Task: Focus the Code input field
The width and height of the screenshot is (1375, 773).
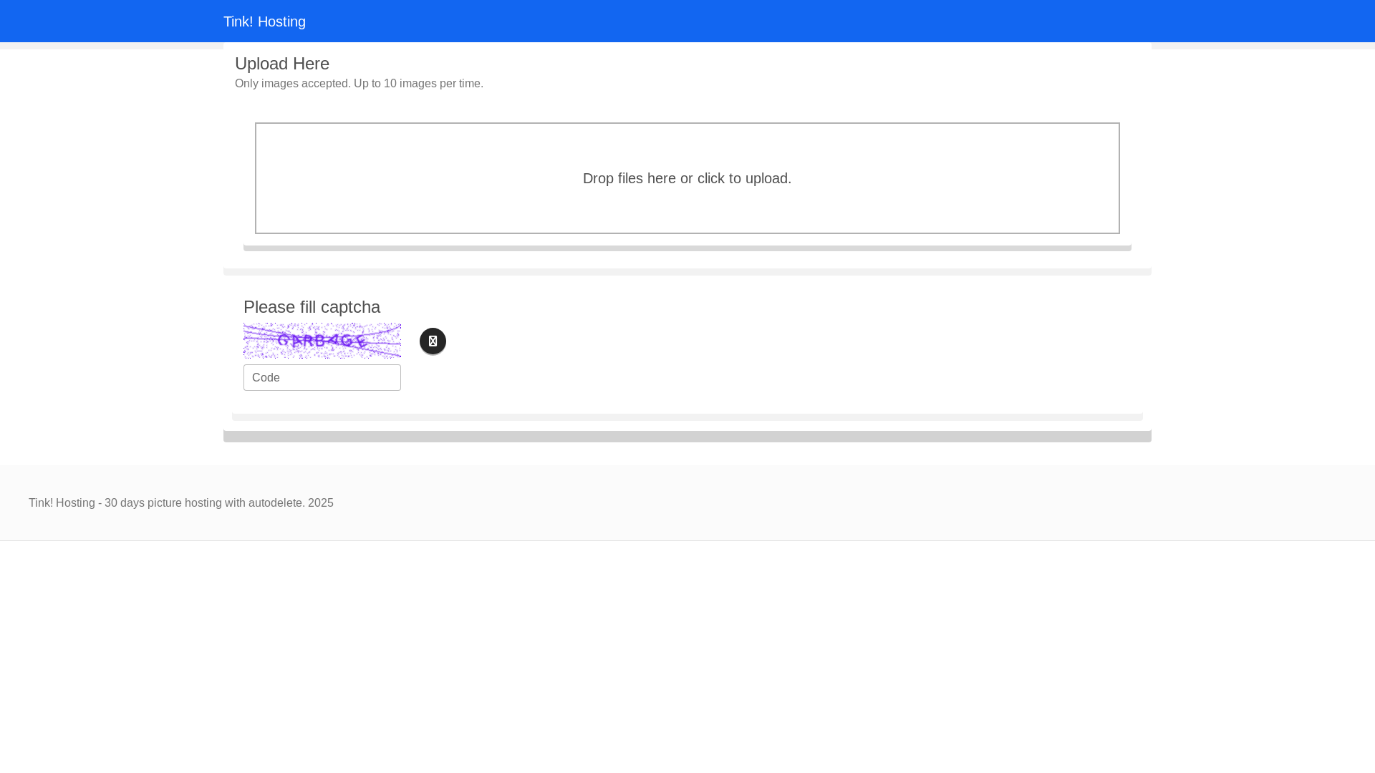Action: 322,378
